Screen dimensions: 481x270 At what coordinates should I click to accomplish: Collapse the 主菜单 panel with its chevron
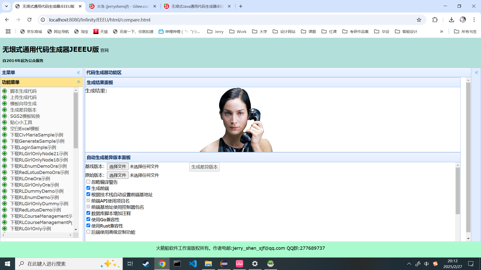coord(78,72)
